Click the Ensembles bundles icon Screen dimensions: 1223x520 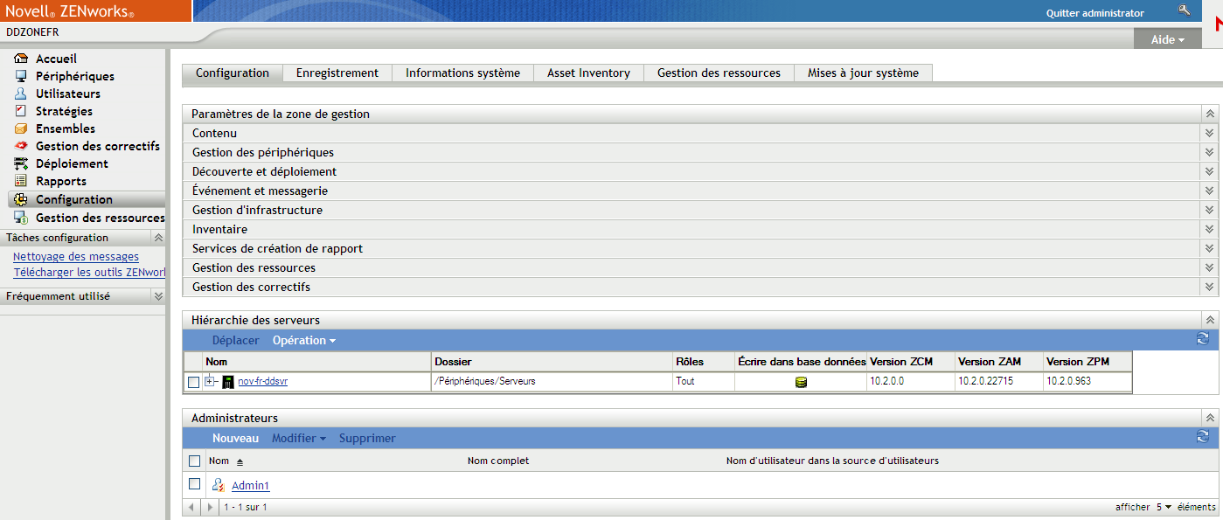[x=21, y=128]
